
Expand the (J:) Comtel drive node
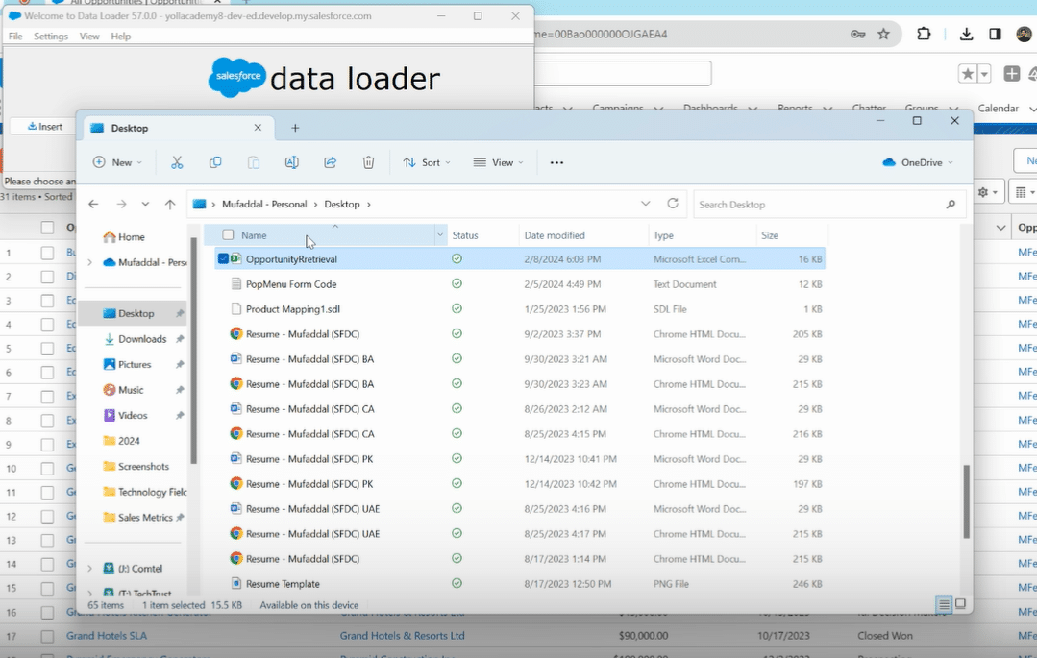click(x=90, y=568)
